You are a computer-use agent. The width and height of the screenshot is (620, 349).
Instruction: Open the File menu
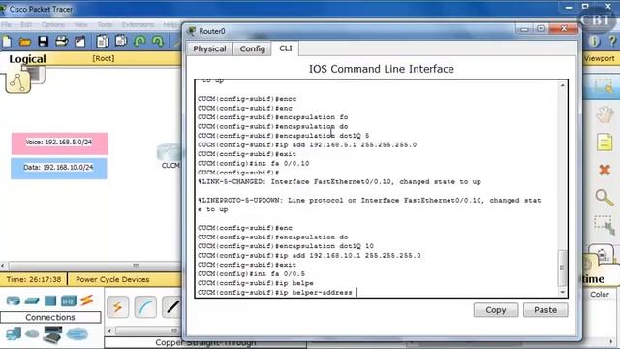(x=7, y=24)
